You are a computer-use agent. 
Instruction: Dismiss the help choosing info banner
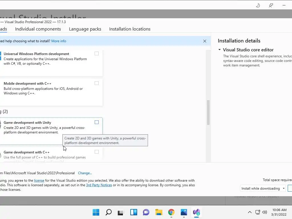point(205,41)
